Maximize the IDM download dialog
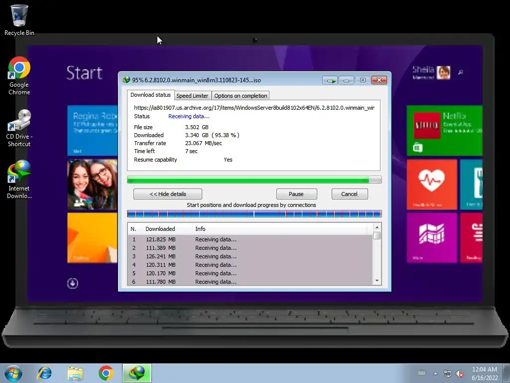The image size is (510, 383). coord(363,80)
